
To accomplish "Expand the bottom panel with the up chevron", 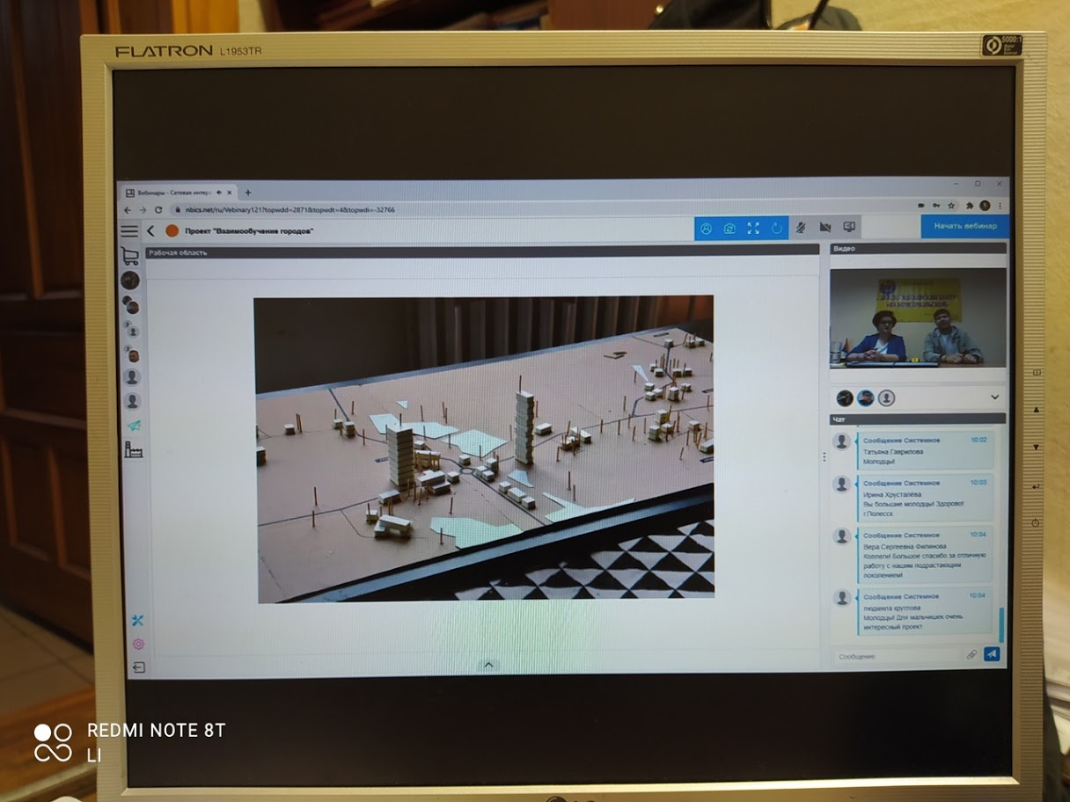I will (x=488, y=665).
